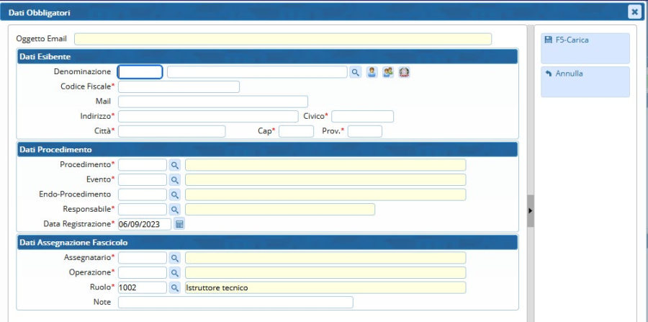This screenshot has height=322, width=648.
Task: Click into the Note text field
Action: 235,303
